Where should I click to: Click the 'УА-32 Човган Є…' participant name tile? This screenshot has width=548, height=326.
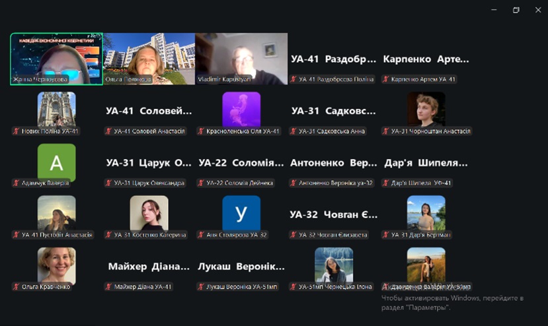click(334, 214)
